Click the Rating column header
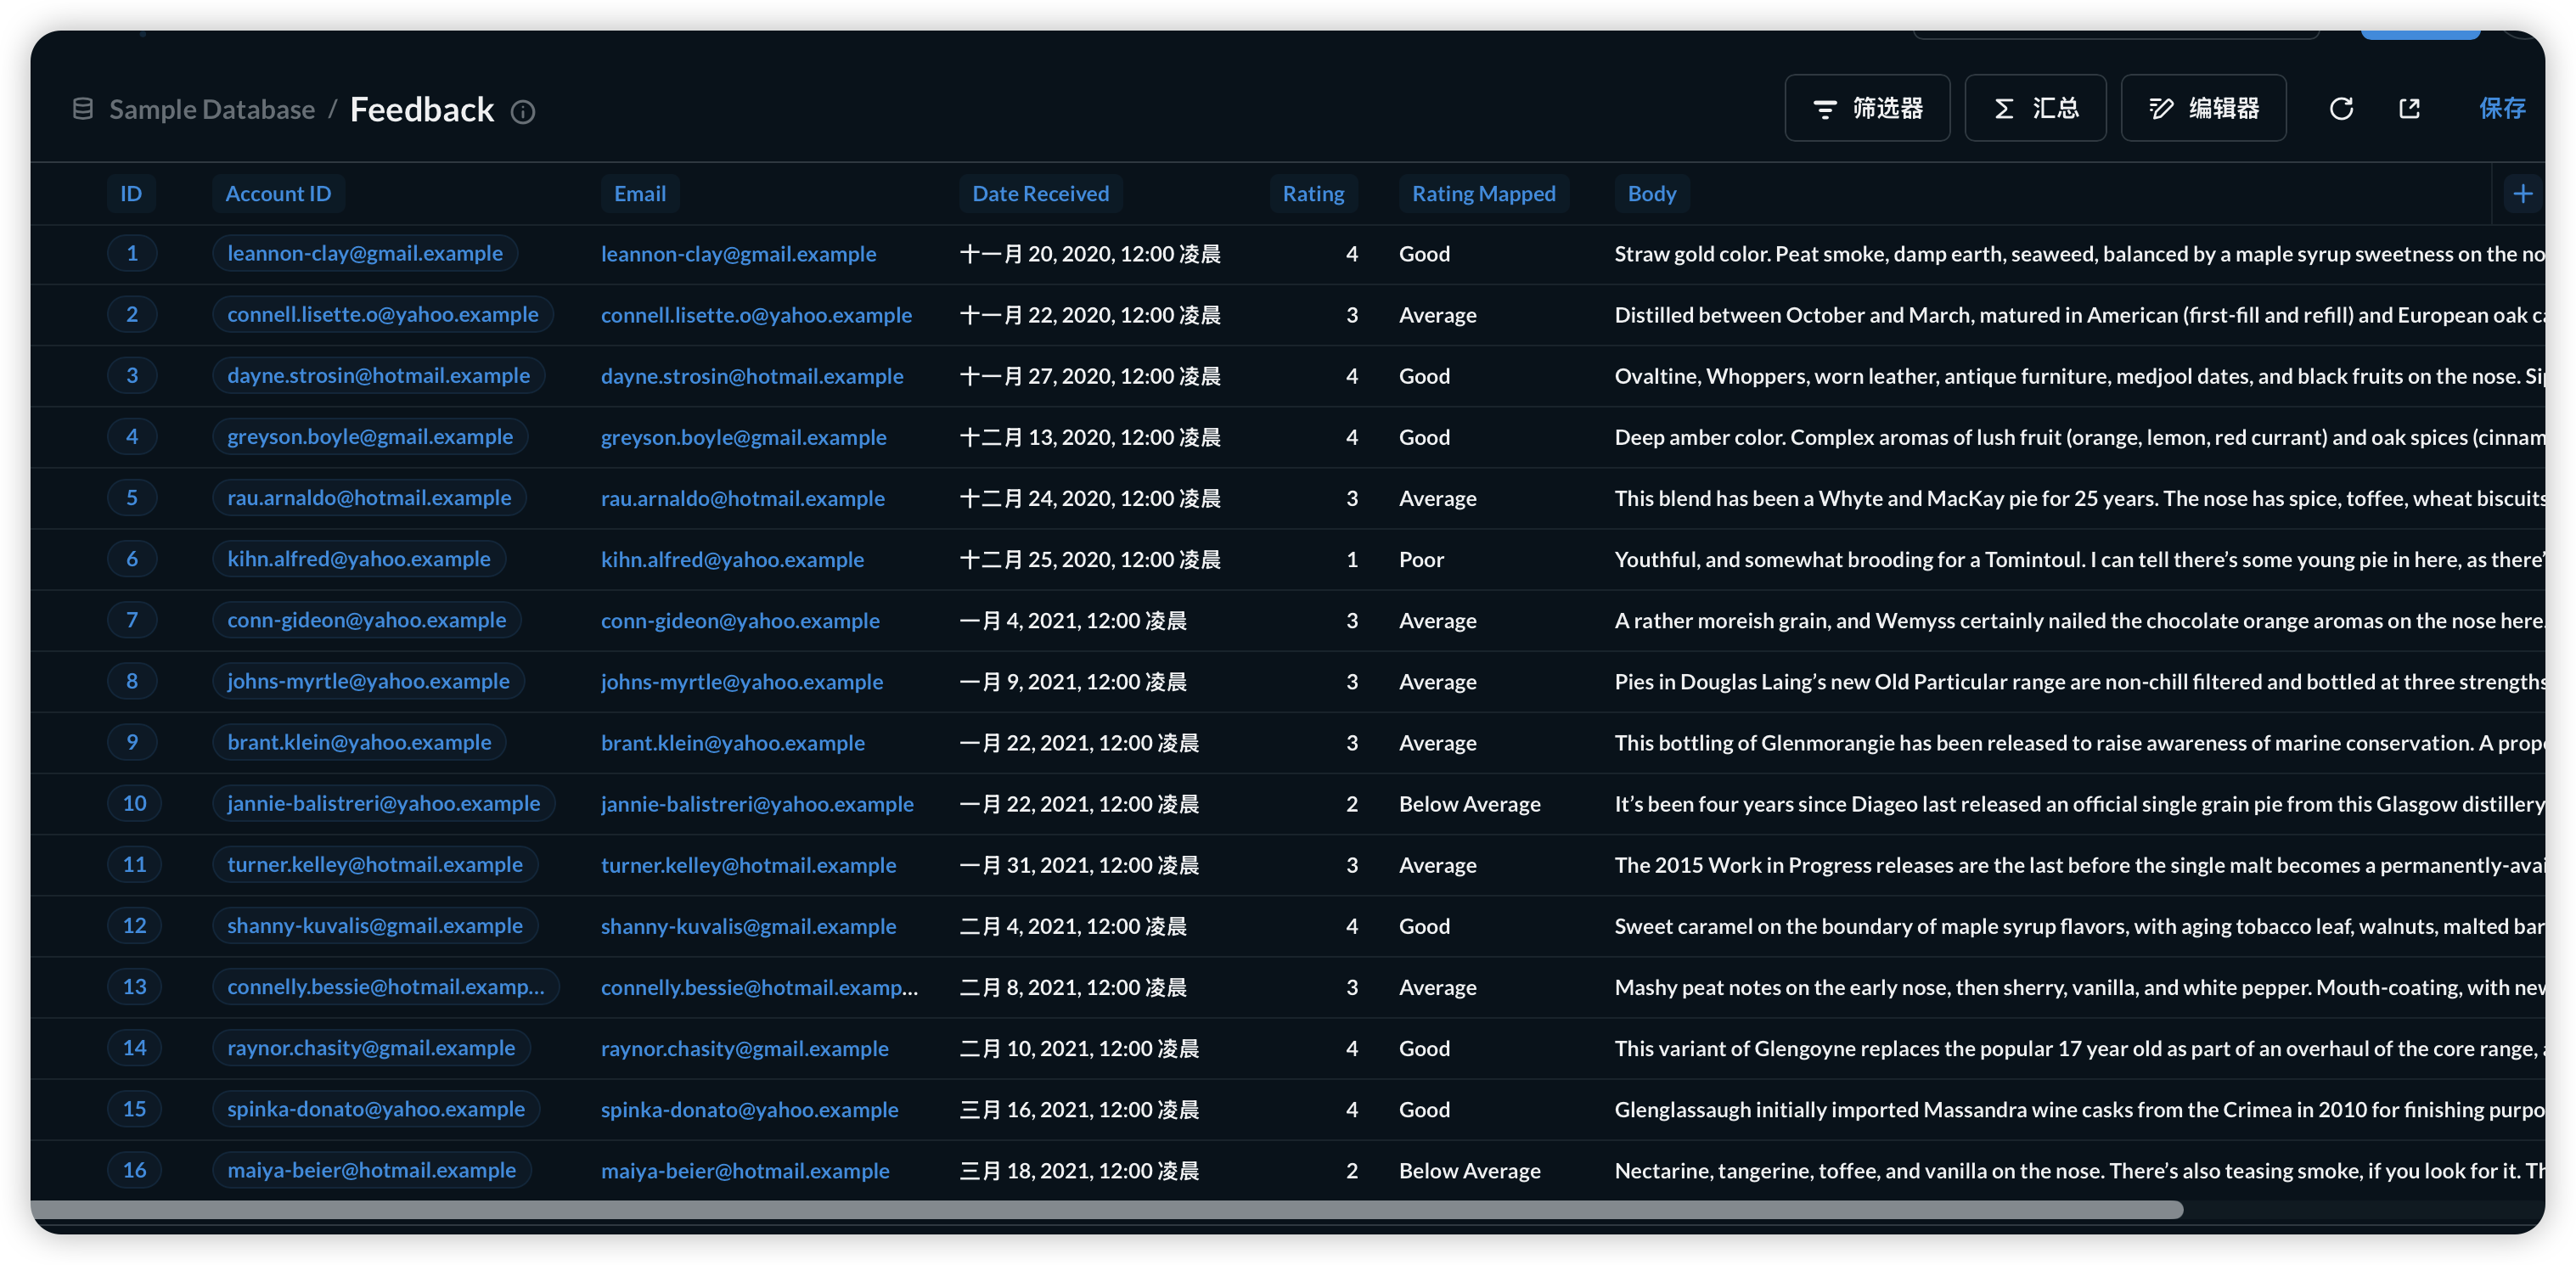This screenshot has width=2576, height=1265. [1314, 194]
